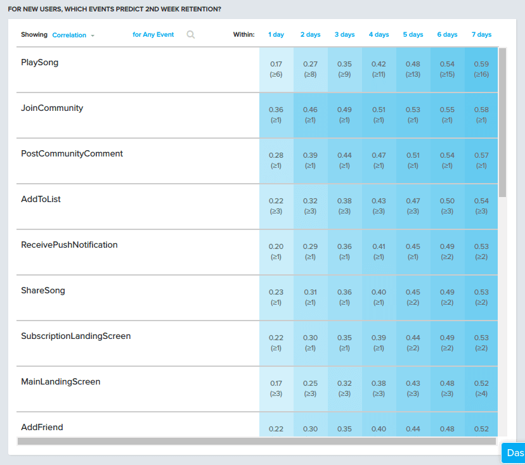Open the PostCommunityComment event

coord(72,154)
